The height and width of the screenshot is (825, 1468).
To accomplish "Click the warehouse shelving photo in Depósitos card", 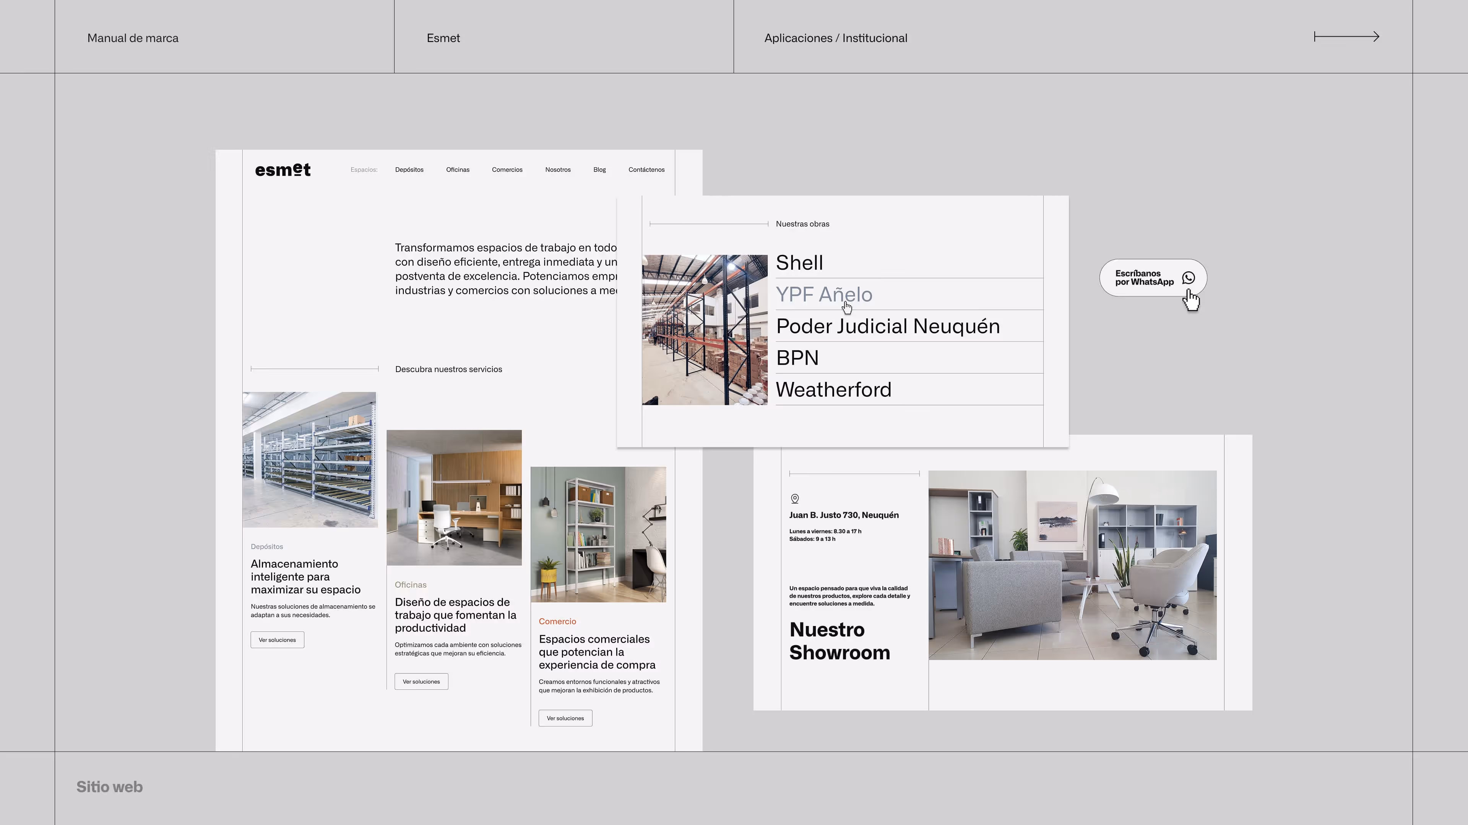I will click(309, 459).
